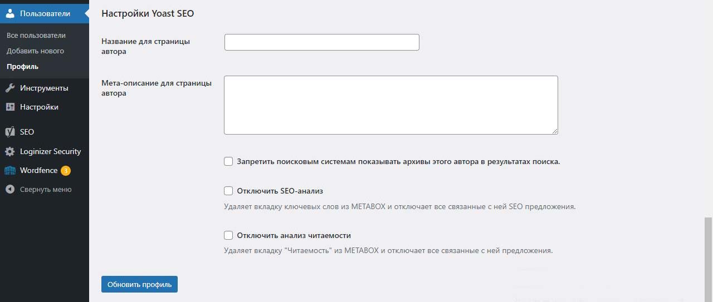Focus the author page title input
Screen dimensions: 713x302
click(x=321, y=42)
